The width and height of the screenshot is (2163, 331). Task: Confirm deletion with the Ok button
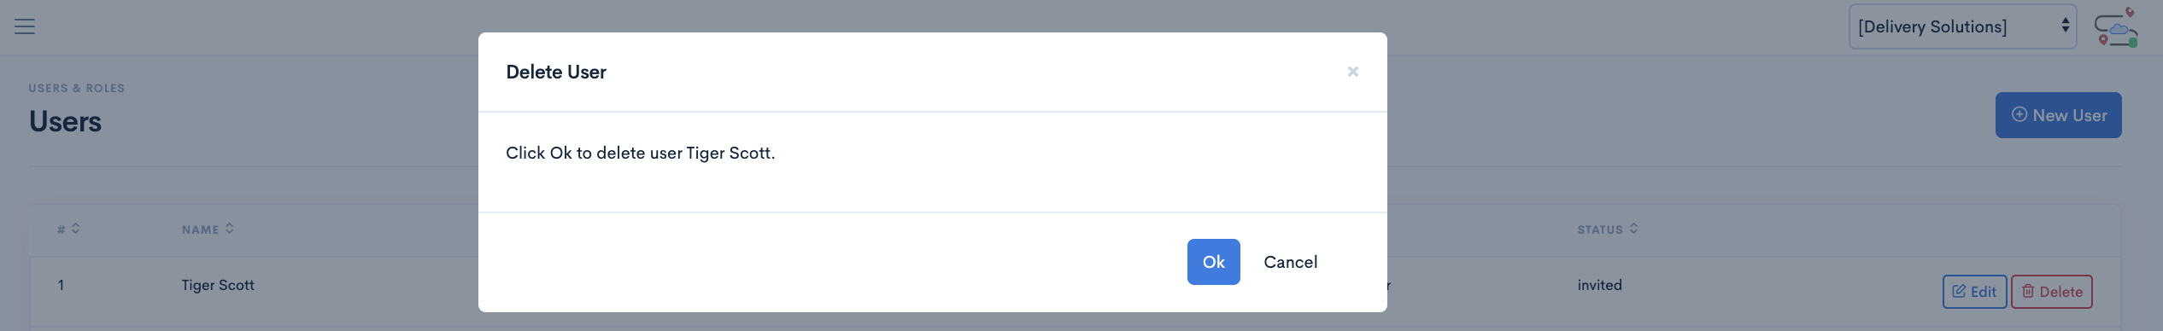[x=1213, y=262]
